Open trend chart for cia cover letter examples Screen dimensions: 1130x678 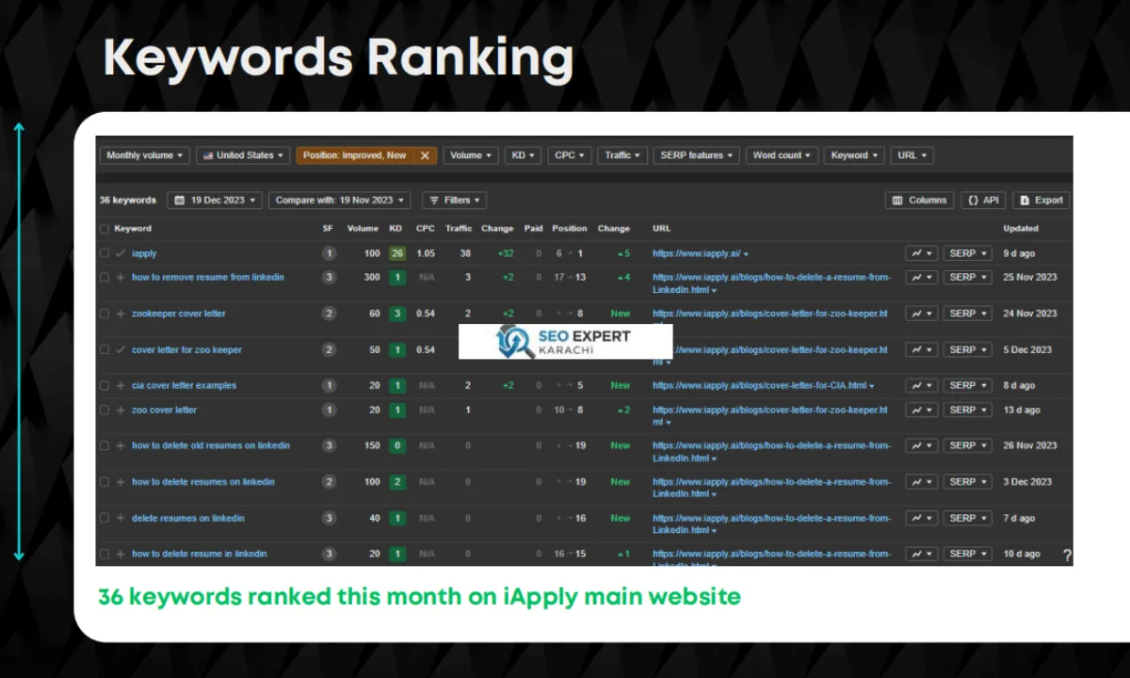pyautogui.click(x=922, y=385)
